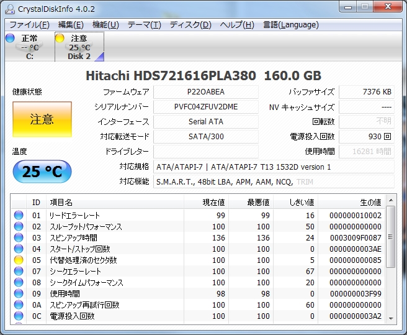Click raw value 000000010002
Screen dimensions: 407x335
(x=356, y=215)
